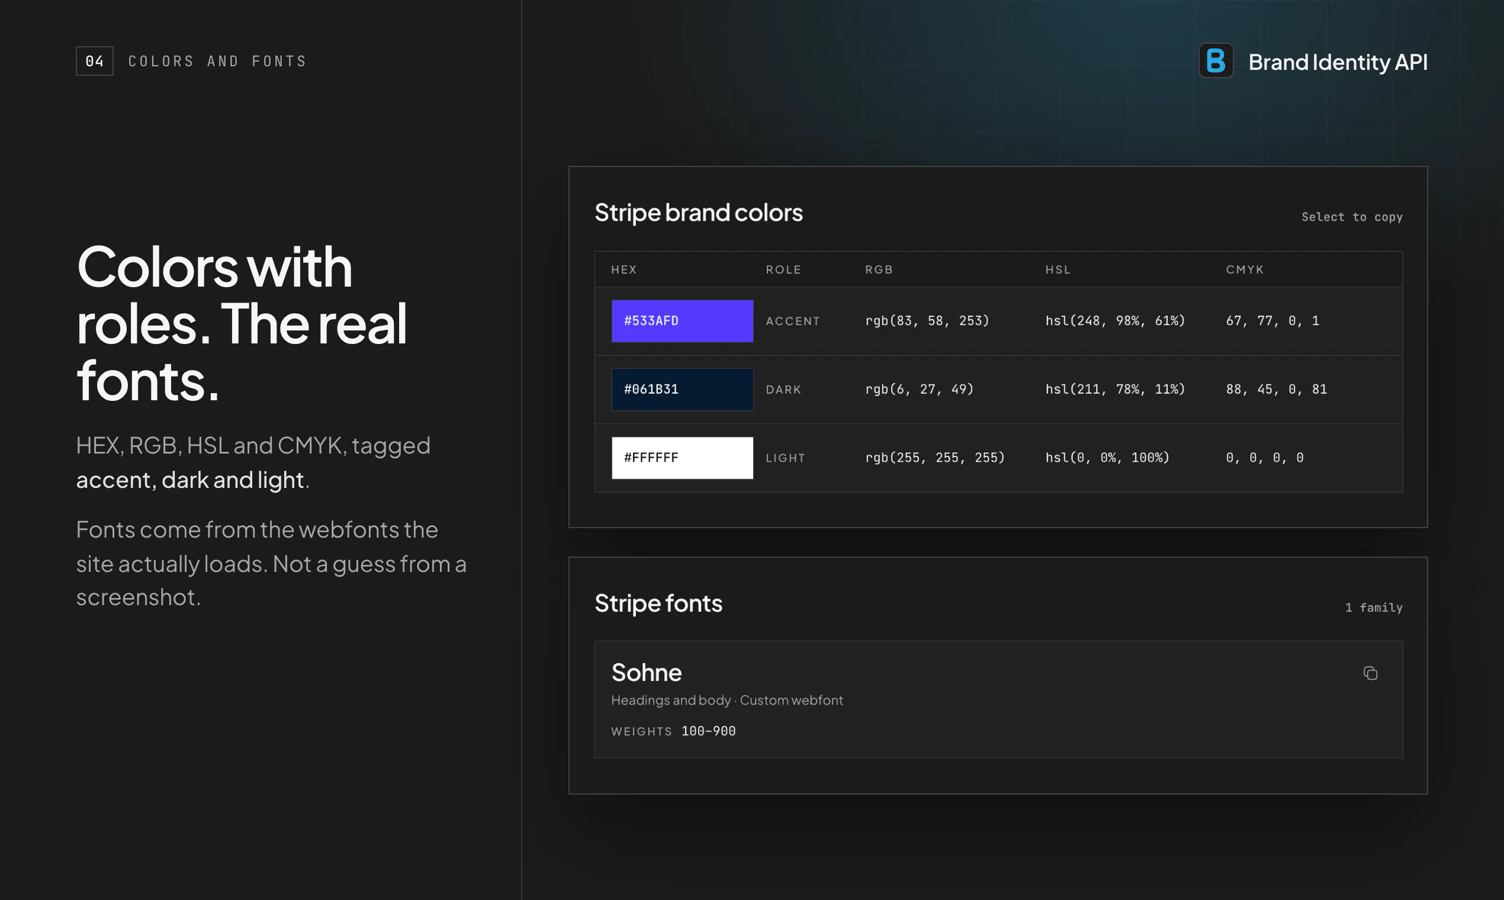This screenshot has width=1504, height=900.
Task: Click the RGB column header
Action: [879, 270]
